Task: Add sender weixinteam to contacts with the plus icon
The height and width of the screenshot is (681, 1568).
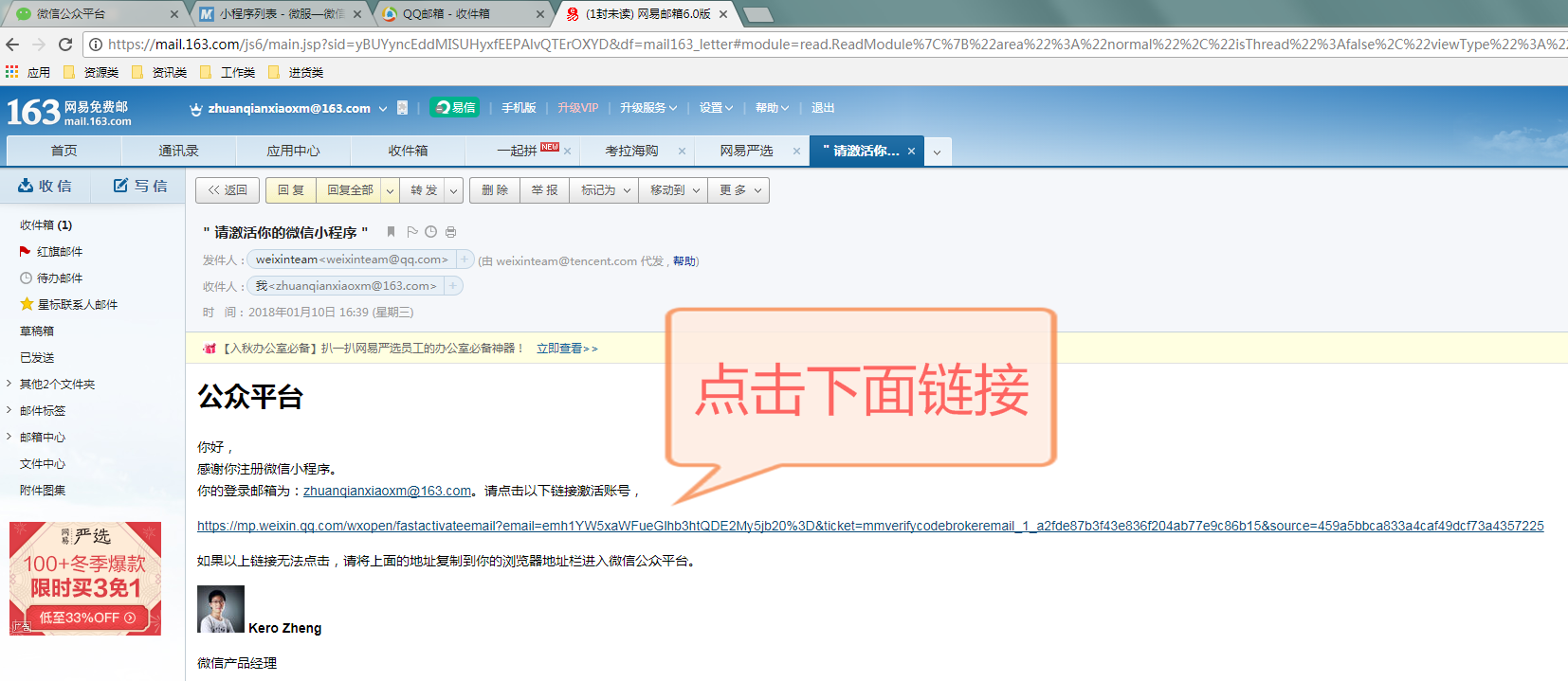Action: [465, 259]
